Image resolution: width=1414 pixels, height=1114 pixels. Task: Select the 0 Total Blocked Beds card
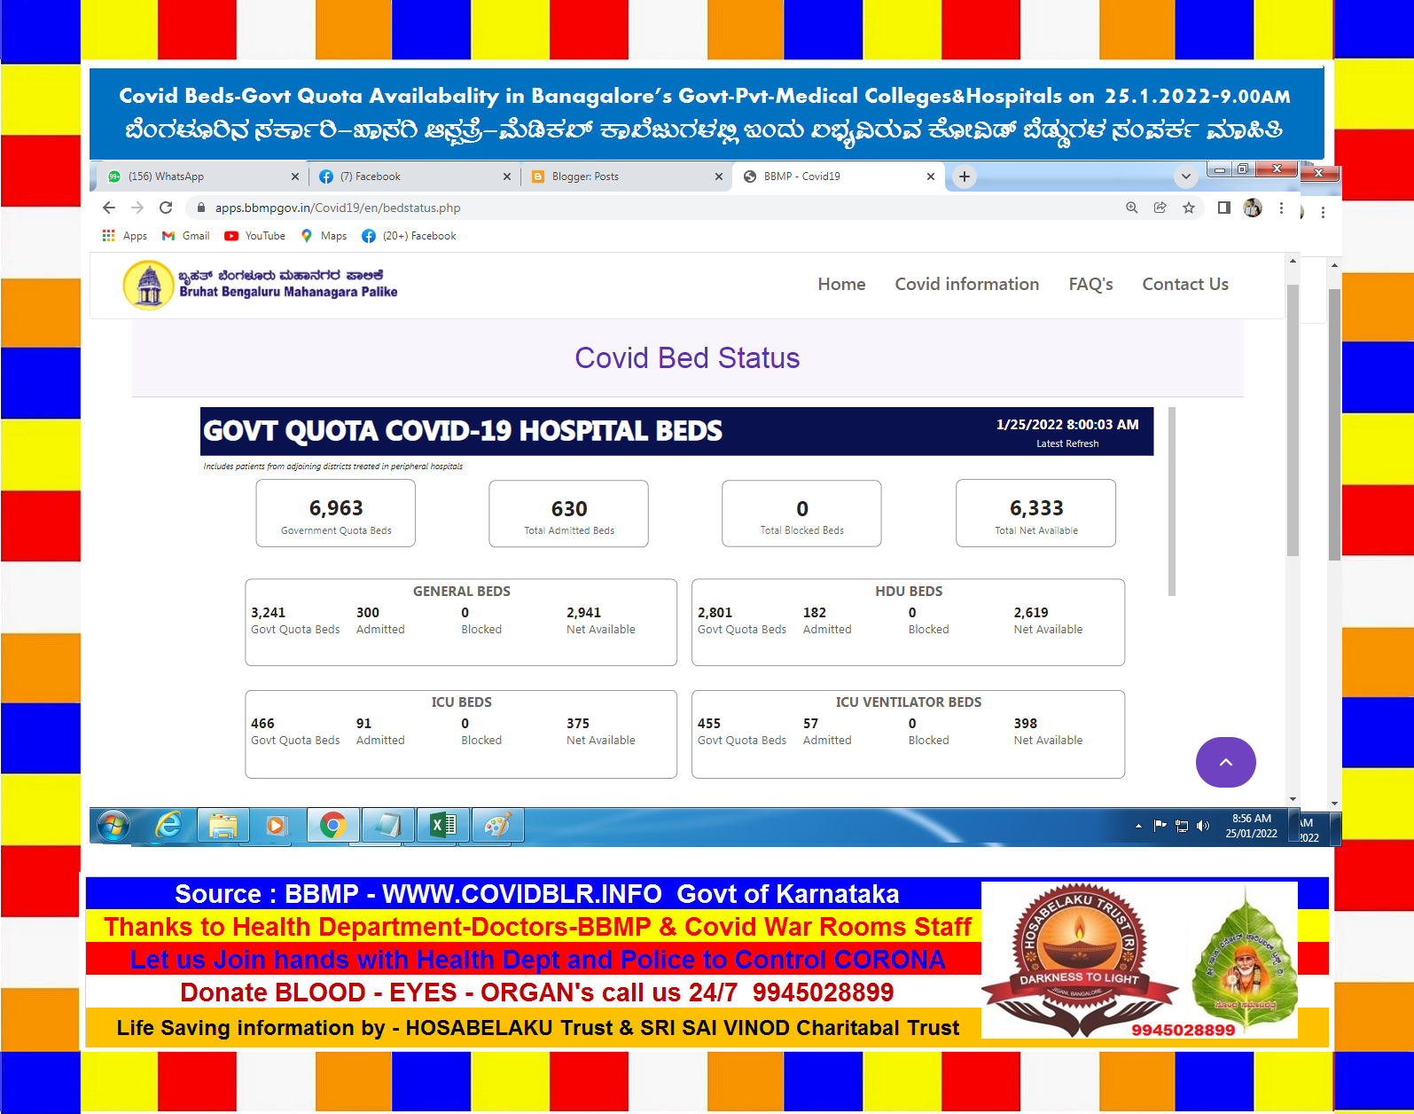(802, 514)
